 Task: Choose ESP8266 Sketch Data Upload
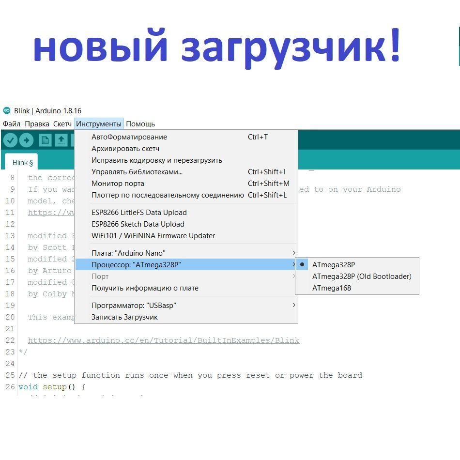pyautogui.click(x=186, y=224)
